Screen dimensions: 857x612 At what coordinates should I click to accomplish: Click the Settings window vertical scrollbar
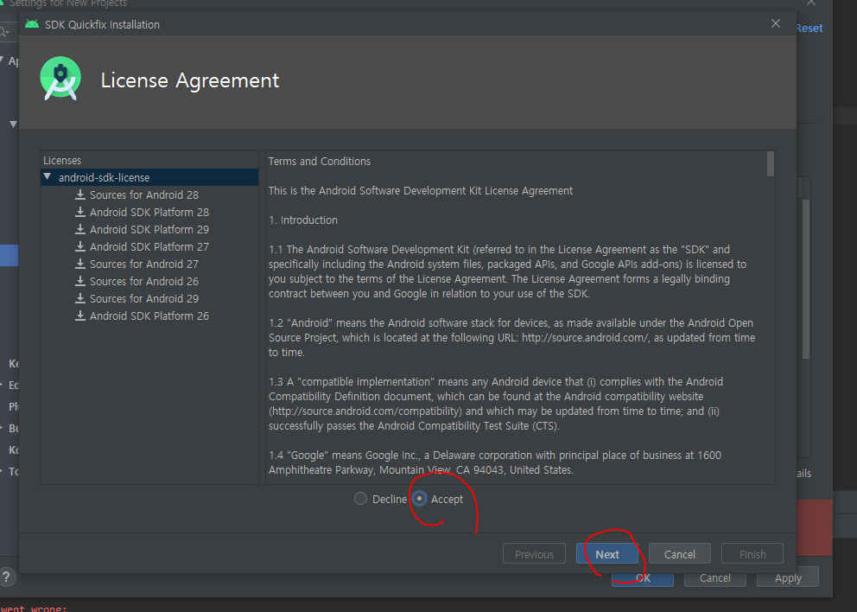[806, 279]
